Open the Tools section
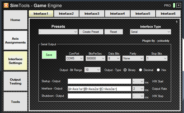Viewport: 184px width, 113px height. point(15,102)
